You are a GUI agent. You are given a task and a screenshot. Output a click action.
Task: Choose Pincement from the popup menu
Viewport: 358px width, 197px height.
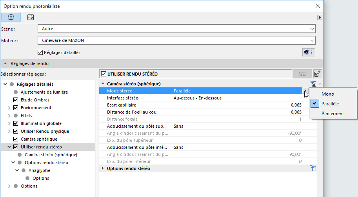click(x=333, y=114)
